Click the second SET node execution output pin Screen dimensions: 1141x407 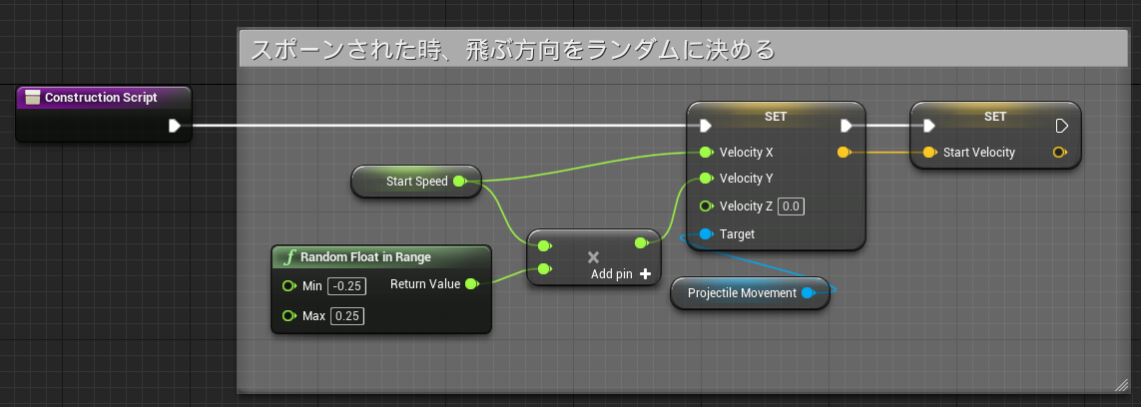1062,126
